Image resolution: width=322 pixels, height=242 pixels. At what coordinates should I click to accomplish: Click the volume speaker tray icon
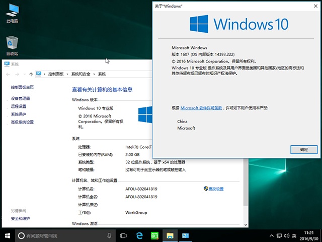click(x=286, y=235)
